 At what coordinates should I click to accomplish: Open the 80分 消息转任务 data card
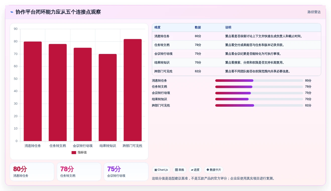click(x=32, y=172)
